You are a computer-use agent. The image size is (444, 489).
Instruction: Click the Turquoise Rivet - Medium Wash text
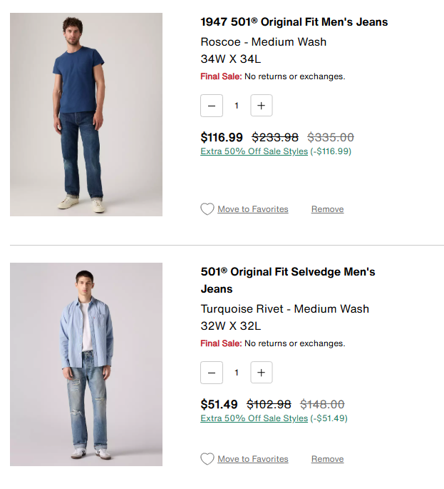pos(284,309)
